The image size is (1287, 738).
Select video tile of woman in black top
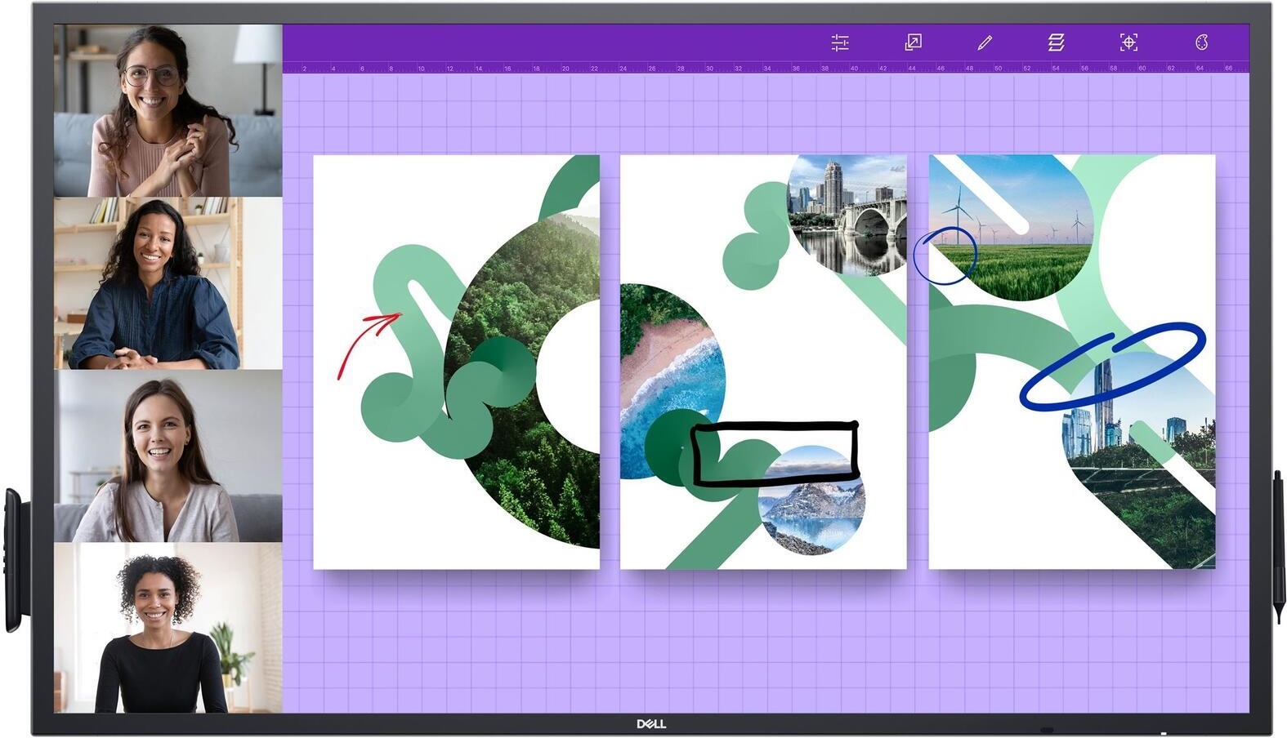[168, 628]
